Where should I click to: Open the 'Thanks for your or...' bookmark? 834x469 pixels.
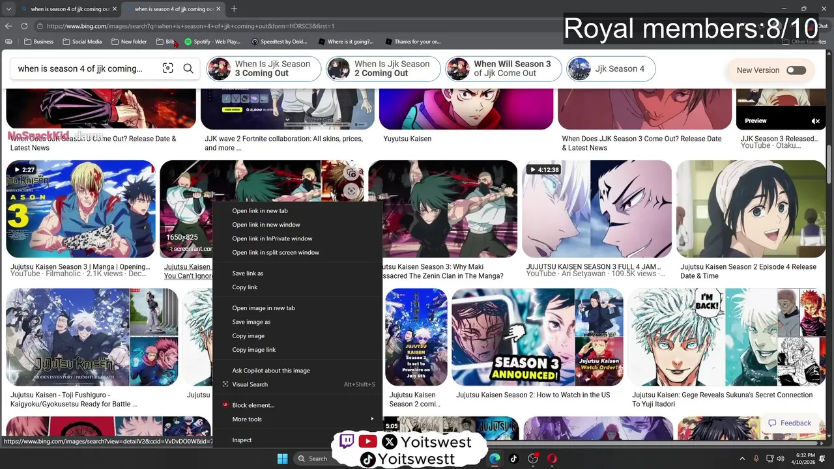coord(413,42)
